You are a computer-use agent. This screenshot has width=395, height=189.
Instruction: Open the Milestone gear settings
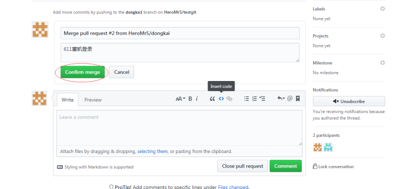[x=382, y=63]
